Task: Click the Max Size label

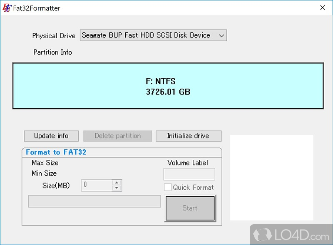Action: [x=45, y=163]
